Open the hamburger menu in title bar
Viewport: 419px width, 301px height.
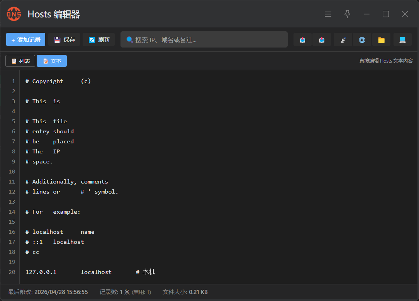328,14
